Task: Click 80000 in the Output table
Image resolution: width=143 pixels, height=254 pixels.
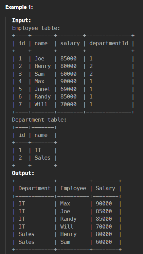Action: point(104,234)
